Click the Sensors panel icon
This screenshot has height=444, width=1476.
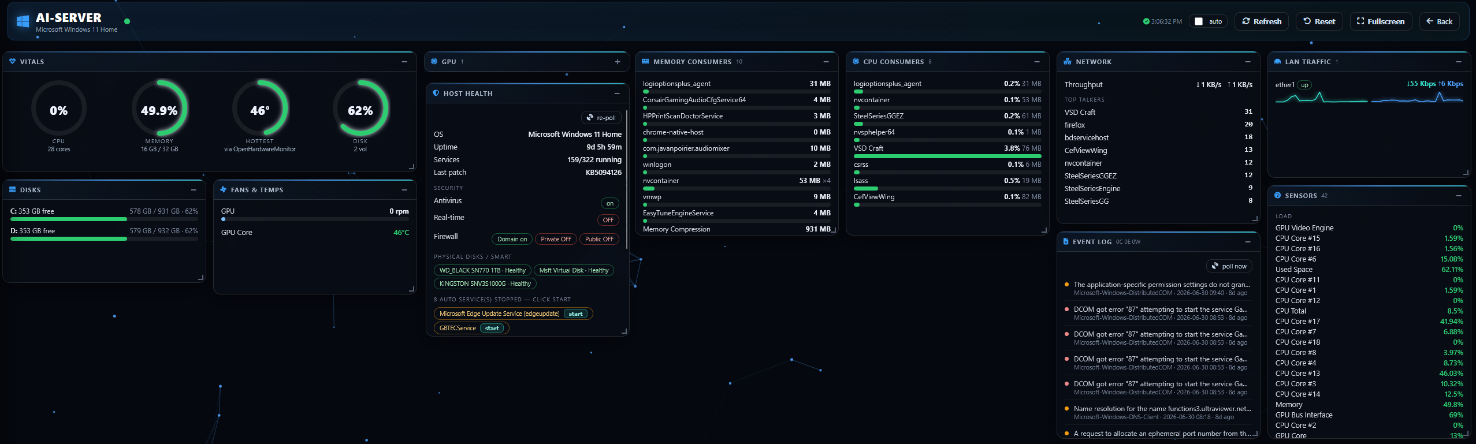pyautogui.click(x=1277, y=195)
